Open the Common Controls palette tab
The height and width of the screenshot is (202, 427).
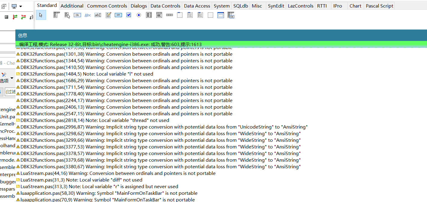[x=107, y=6]
